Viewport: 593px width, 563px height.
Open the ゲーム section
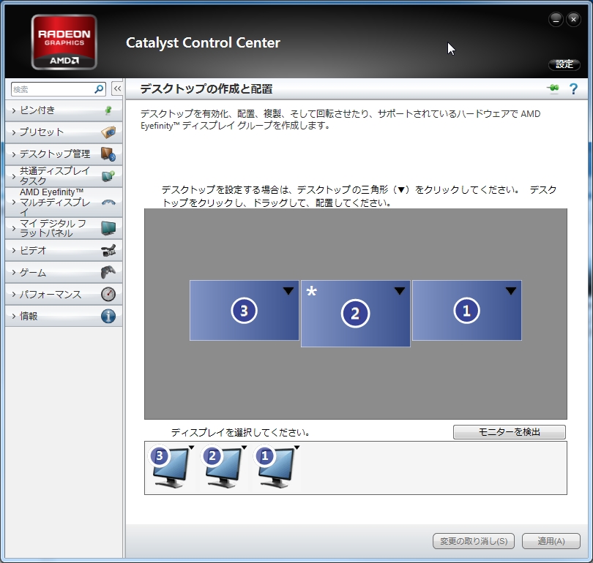click(x=64, y=272)
